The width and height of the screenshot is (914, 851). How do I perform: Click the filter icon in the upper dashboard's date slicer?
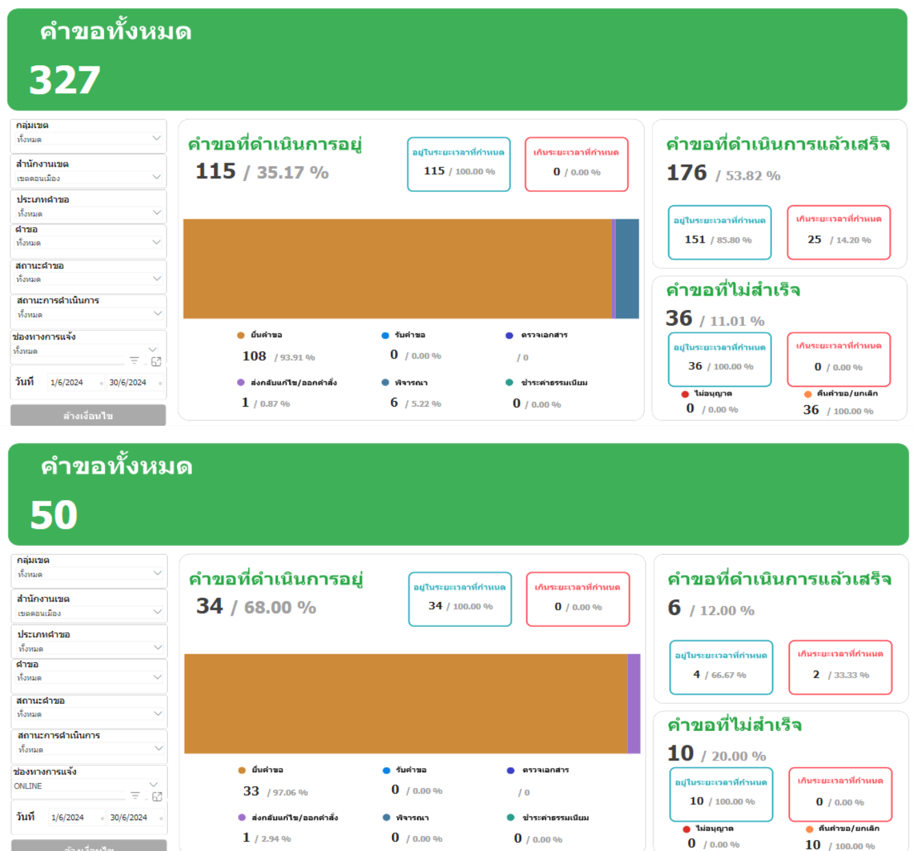(134, 361)
